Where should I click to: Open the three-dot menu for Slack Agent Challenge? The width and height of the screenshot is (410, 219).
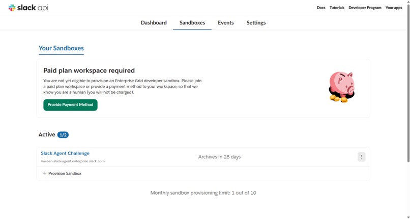point(361,157)
